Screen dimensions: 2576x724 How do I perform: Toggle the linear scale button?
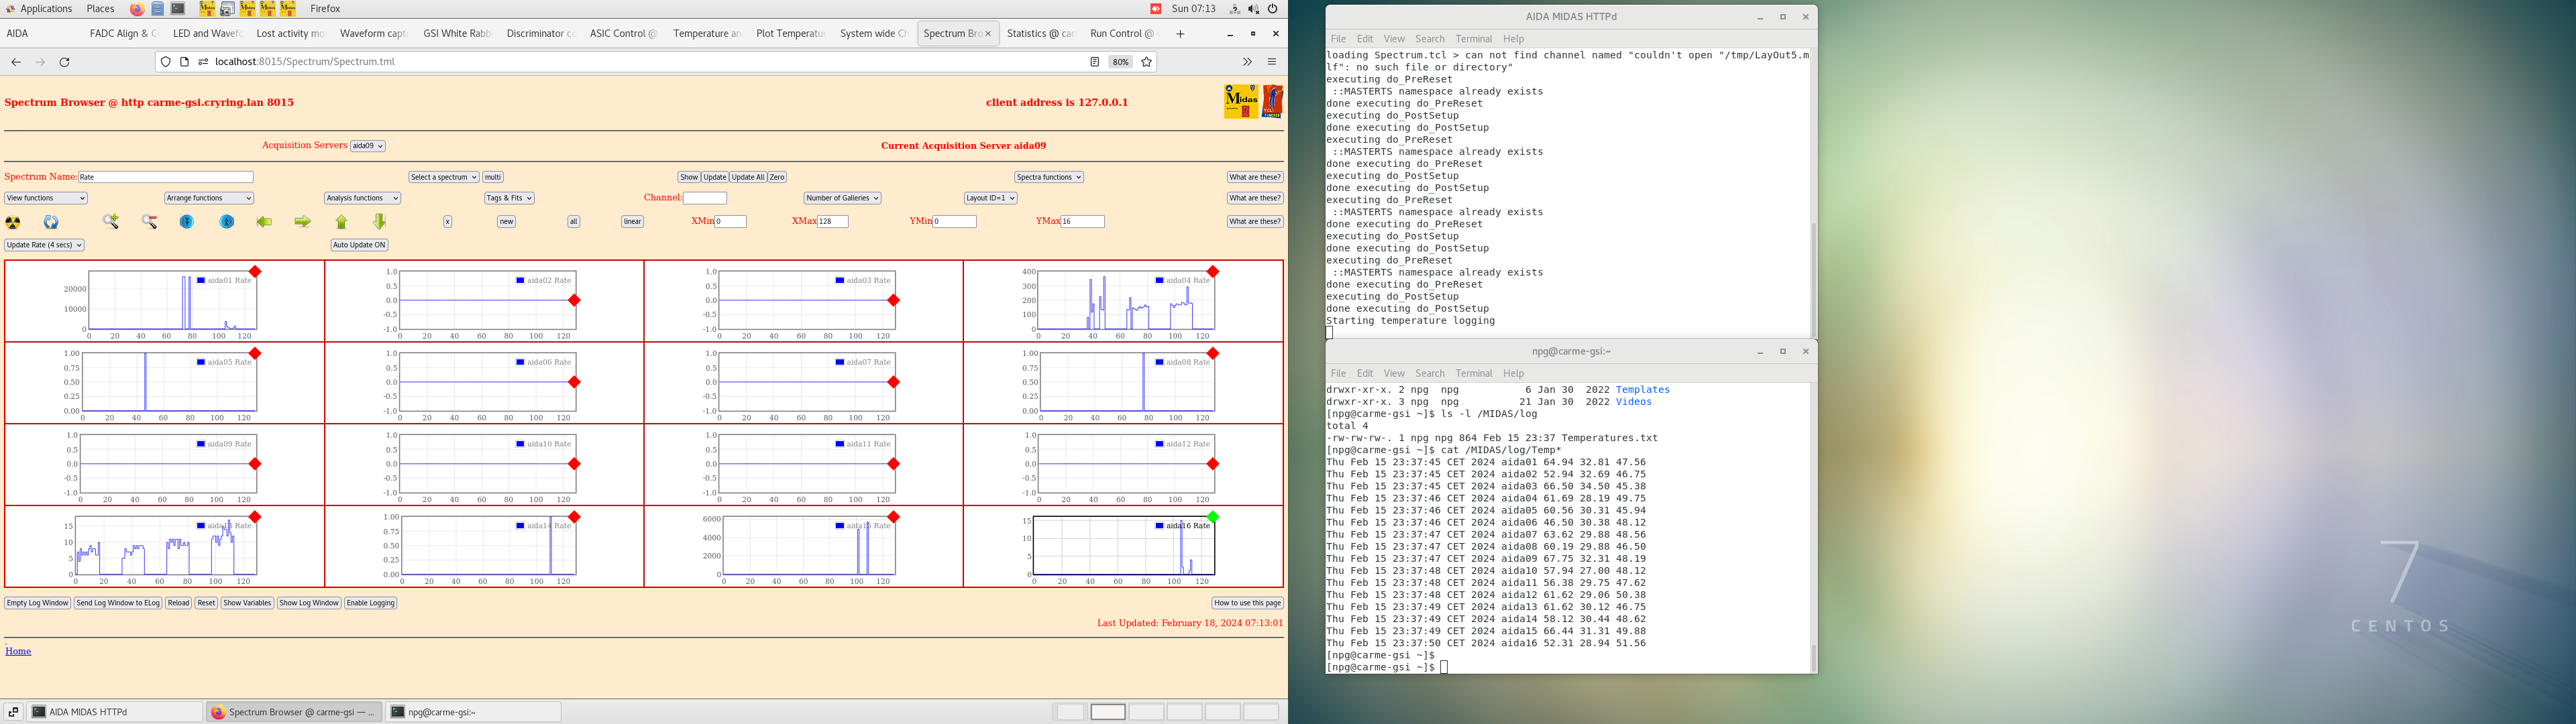tap(632, 222)
